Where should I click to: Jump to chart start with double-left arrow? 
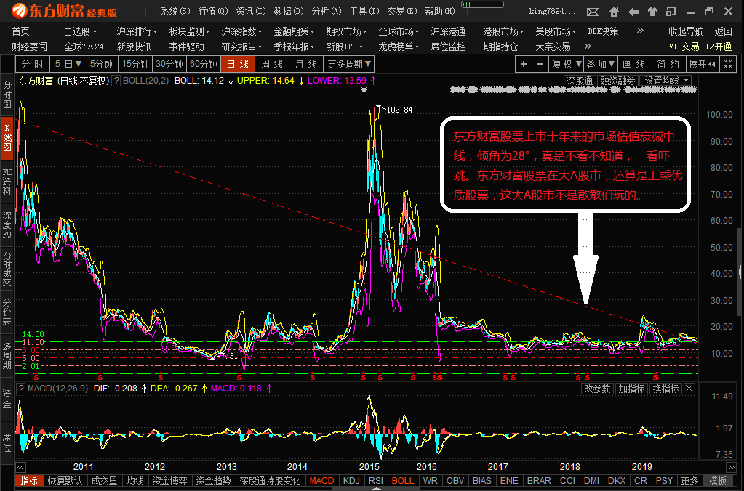point(20,467)
